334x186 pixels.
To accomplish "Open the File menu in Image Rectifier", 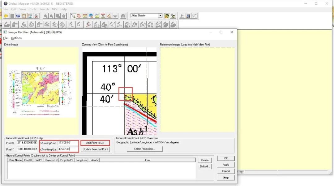I will point(5,38).
